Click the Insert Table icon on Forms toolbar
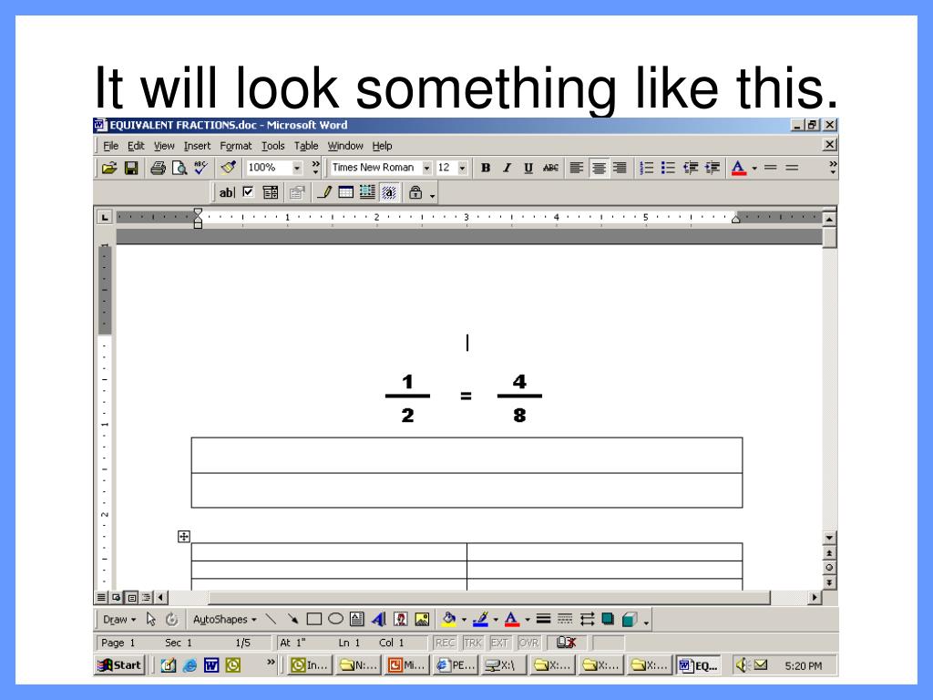This screenshot has width=933, height=700. point(345,192)
